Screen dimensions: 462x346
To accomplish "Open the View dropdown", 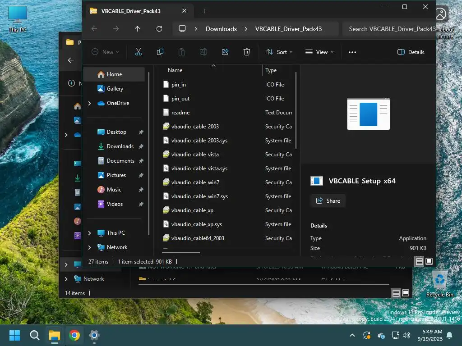I will coord(320,52).
